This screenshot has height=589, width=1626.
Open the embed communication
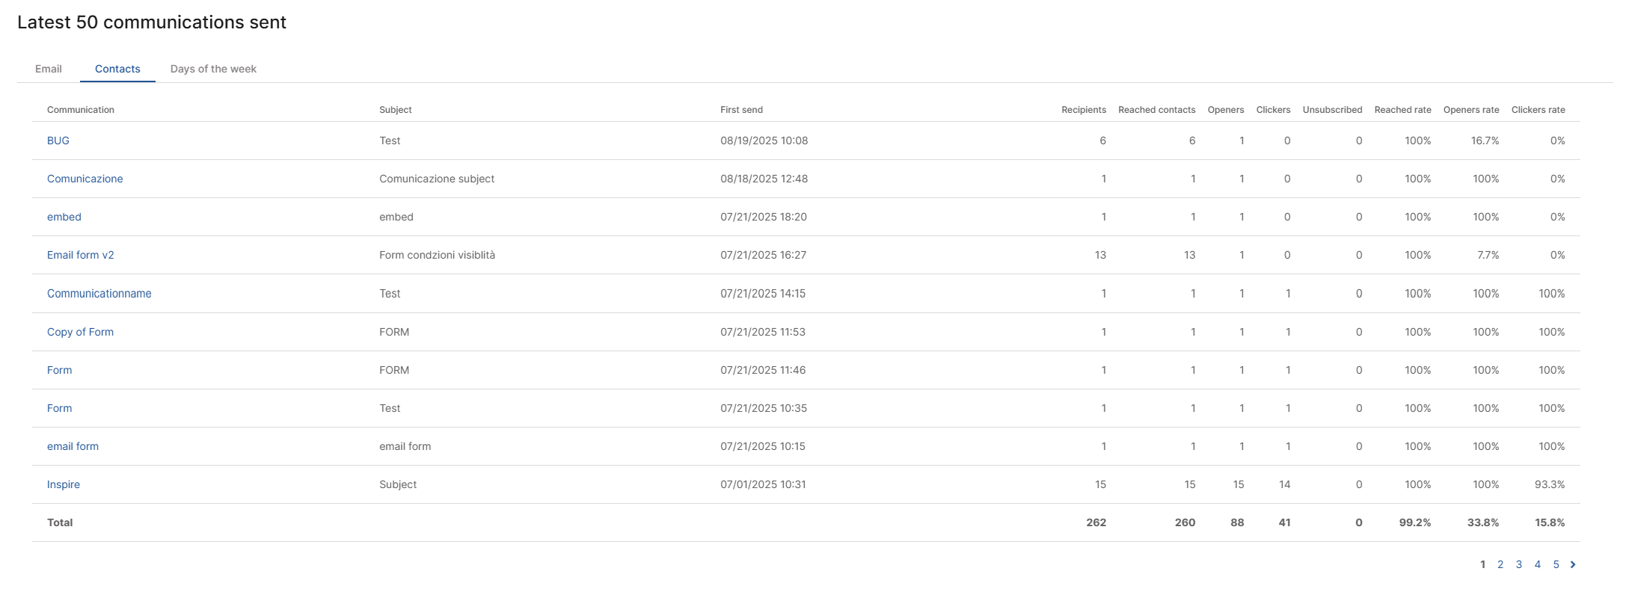[64, 217]
